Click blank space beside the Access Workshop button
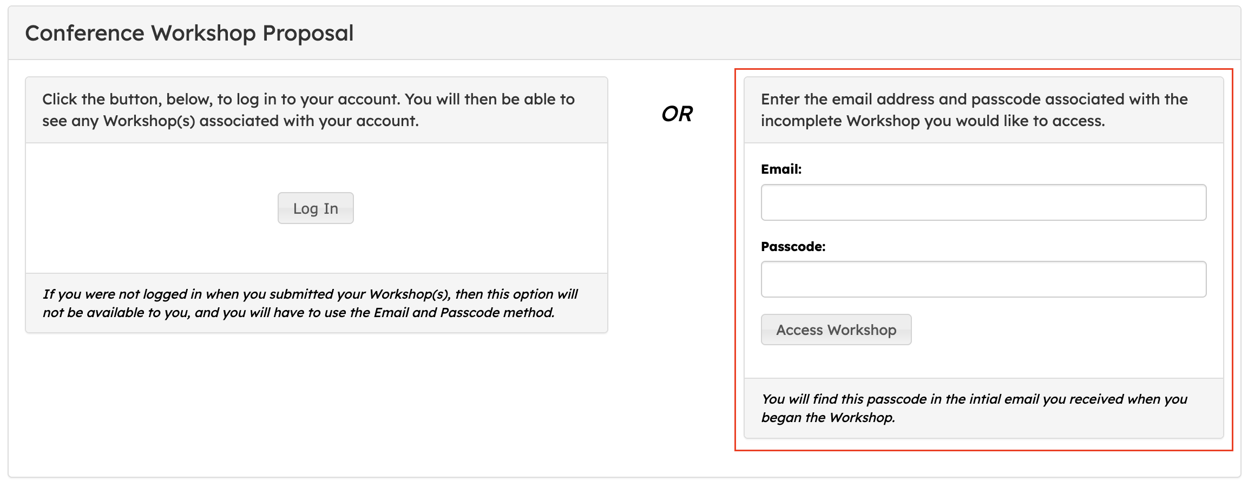Viewport: 1248px width, 487px height. (1055, 330)
